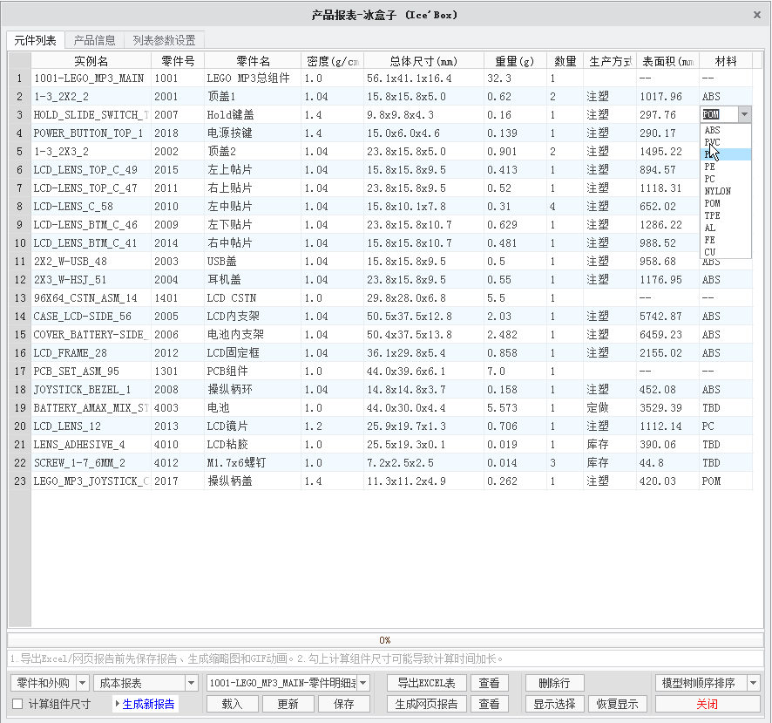The height and width of the screenshot is (723, 772).
Task: Open the 列表参数设置 tab
Action: [x=164, y=40]
